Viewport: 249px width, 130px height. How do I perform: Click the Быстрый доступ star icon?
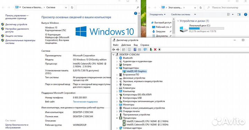[153, 23]
